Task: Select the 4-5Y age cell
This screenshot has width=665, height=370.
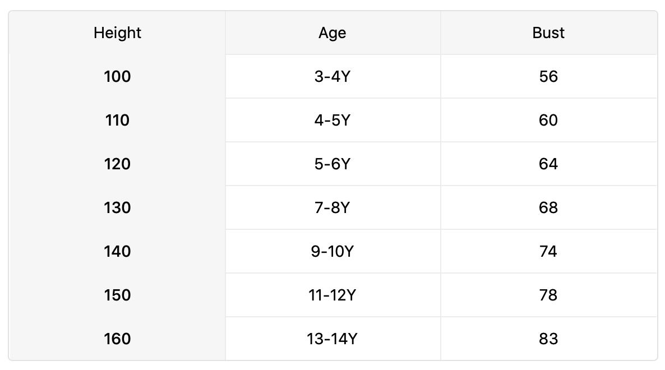Action: [x=332, y=121]
